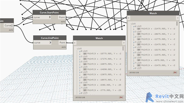This screenshot has width=184, height=103.
Task: Click the {94} item count in lower Watch
Action: click(121, 97)
